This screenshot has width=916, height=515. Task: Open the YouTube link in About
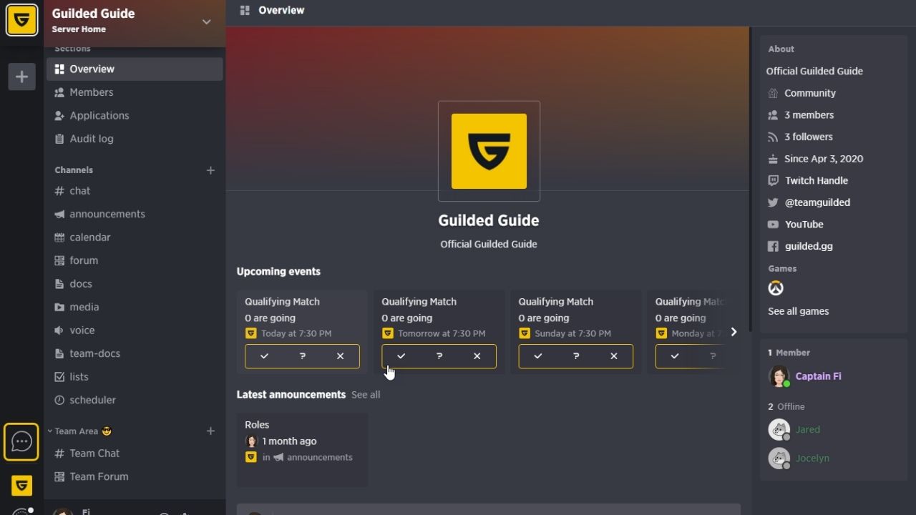coord(804,225)
